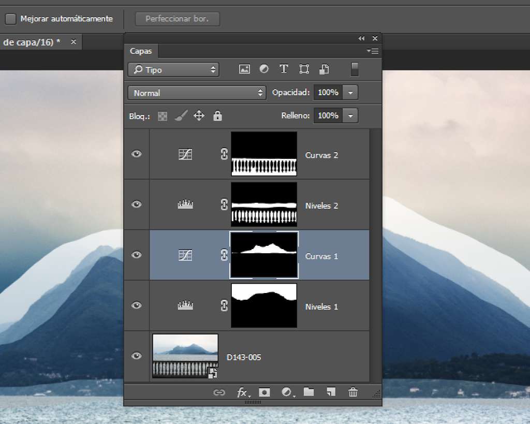Open the Opacidad slider dropdown arrow
530x424 pixels.
pyautogui.click(x=350, y=92)
